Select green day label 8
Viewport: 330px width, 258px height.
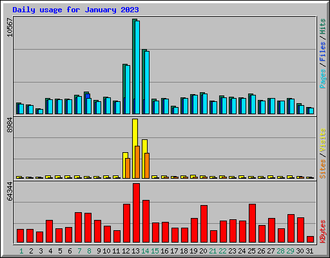pyautogui.click(x=89, y=251)
